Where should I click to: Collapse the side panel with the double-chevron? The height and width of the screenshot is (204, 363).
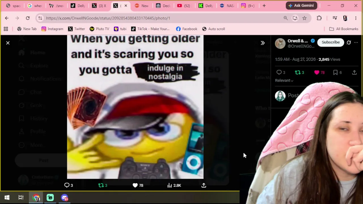[x=263, y=43]
